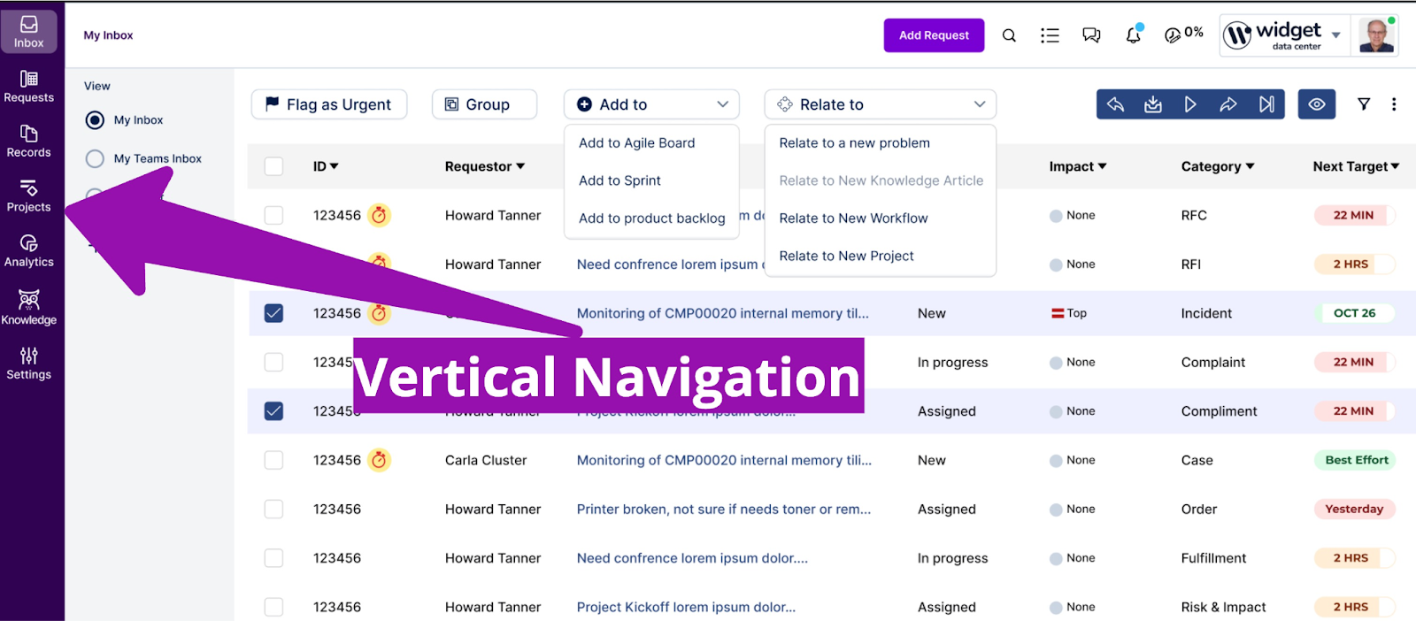This screenshot has width=1416, height=621.
Task: Click the skip-to-end toolbar icon
Action: pos(1266,104)
